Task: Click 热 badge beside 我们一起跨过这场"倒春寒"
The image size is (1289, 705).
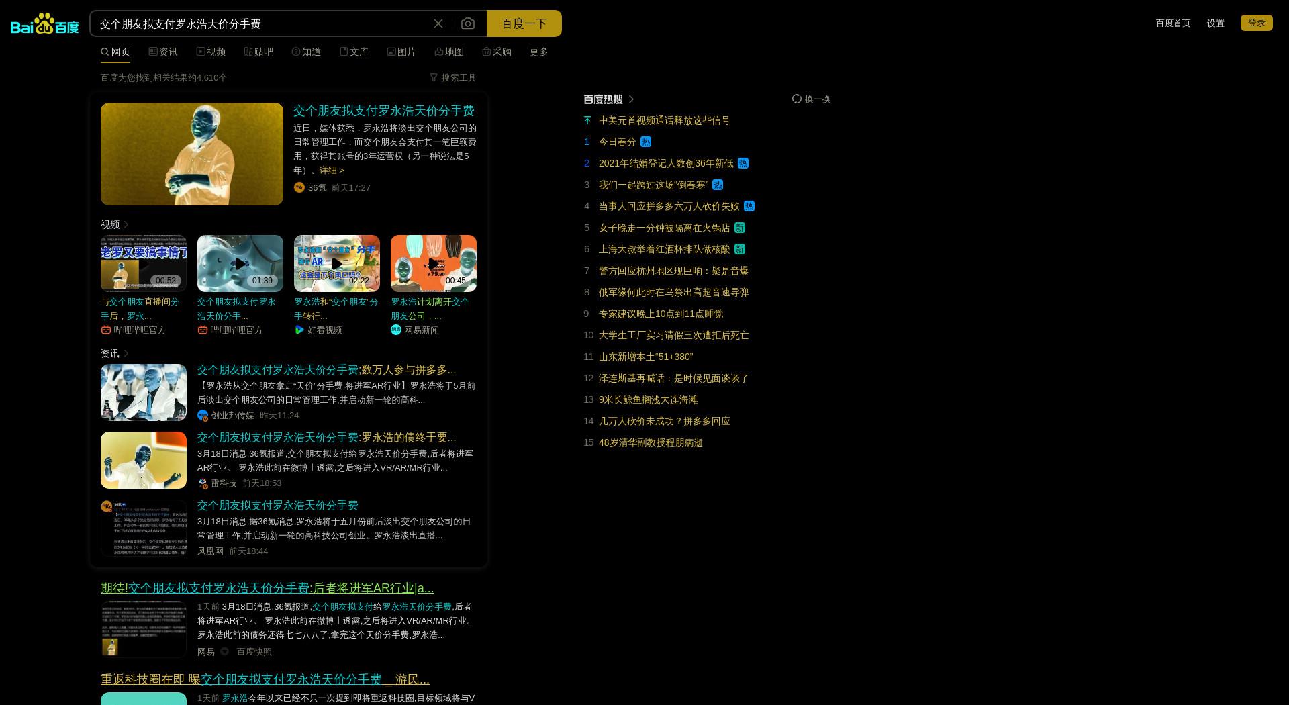Action: (x=718, y=185)
